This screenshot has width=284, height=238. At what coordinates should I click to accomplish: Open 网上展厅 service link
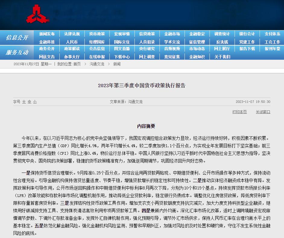point(222,49)
